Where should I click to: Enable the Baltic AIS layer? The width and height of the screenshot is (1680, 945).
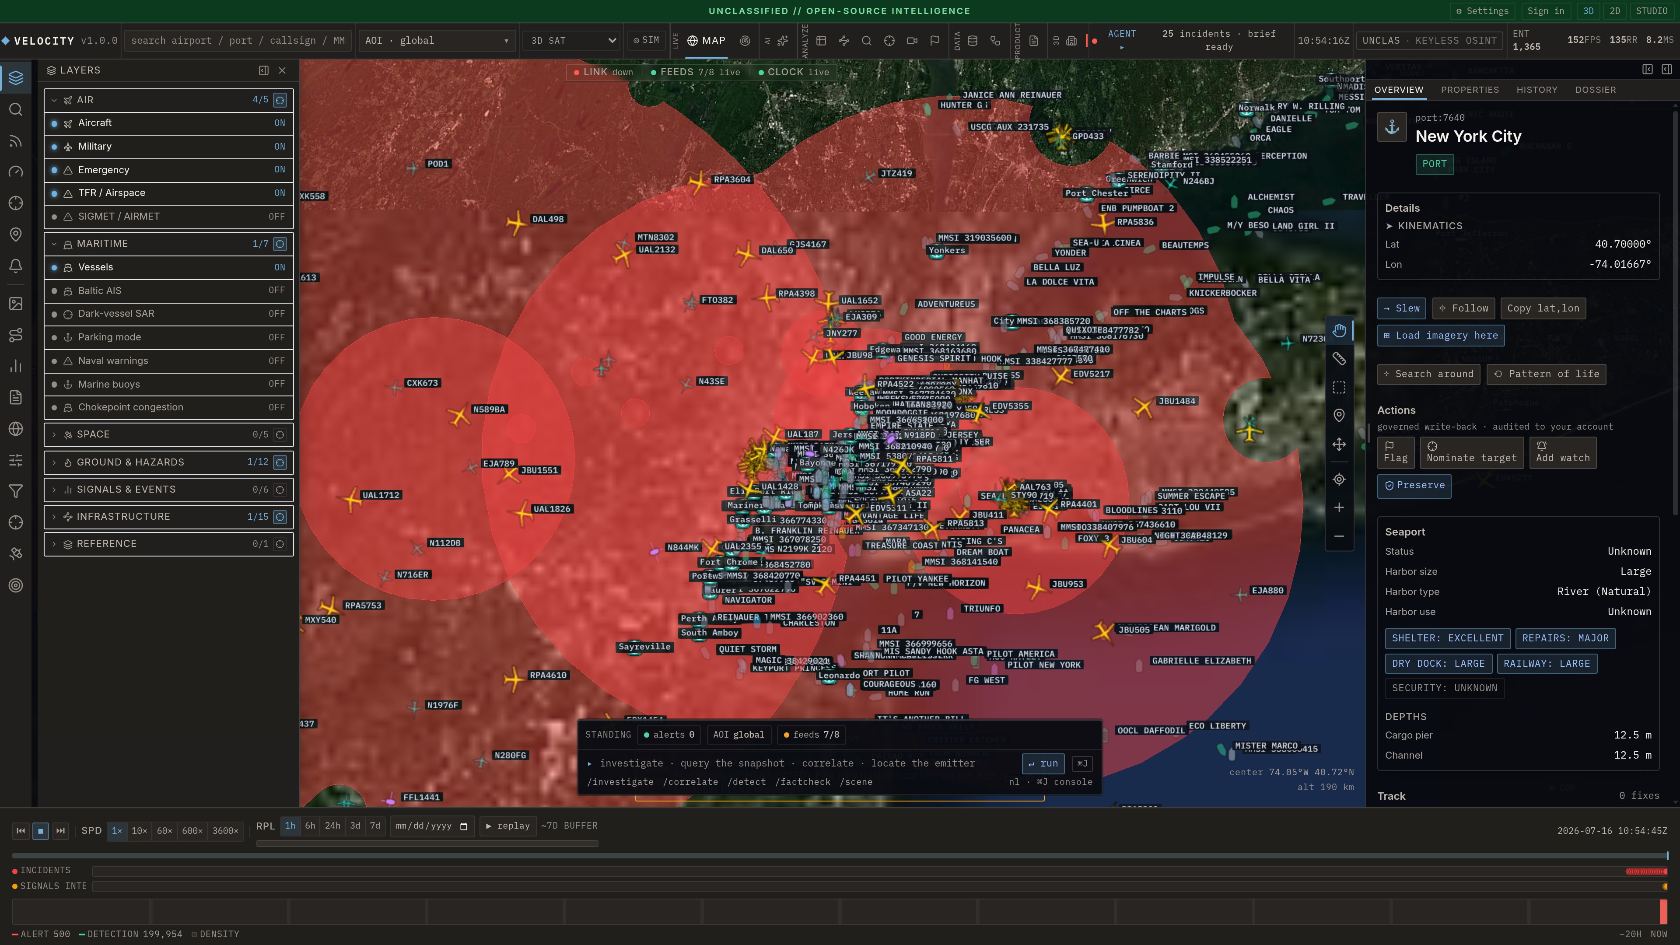click(169, 290)
